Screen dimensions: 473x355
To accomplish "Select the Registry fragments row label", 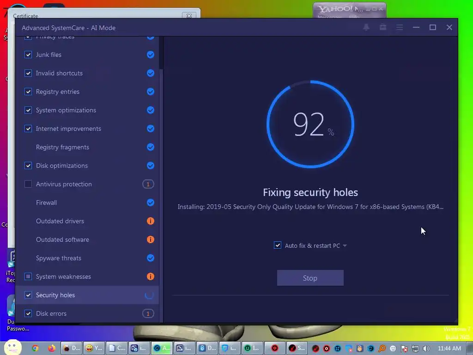I will pyautogui.click(x=62, y=147).
